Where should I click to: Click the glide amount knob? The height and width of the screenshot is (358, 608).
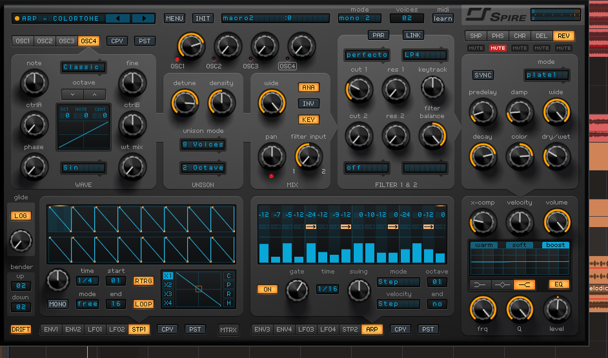click(x=21, y=241)
